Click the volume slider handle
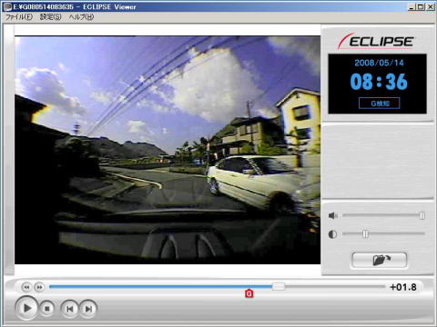This screenshot has height=327, width=437. [422, 215]
